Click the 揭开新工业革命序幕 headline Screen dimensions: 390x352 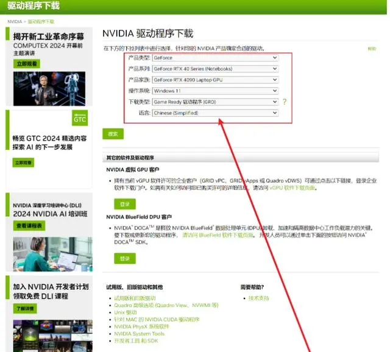(x=49, y=37)
